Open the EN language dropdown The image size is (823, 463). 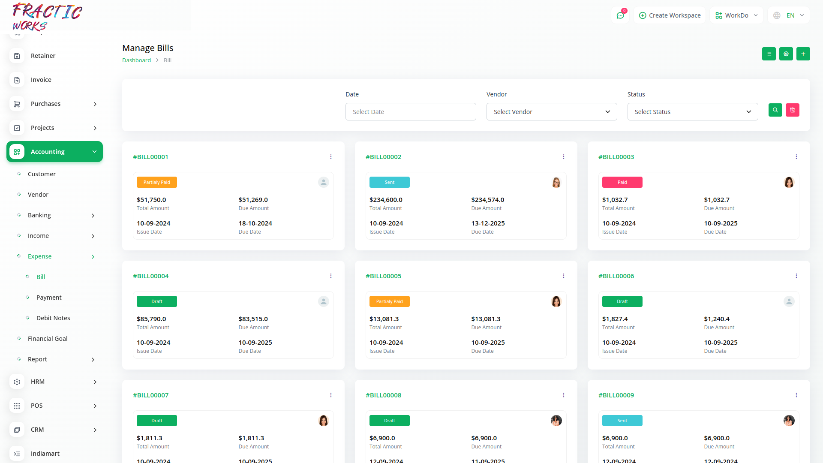789,15
